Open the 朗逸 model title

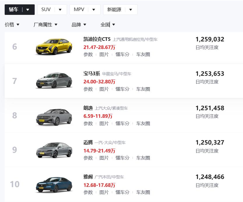click(88, 108)
